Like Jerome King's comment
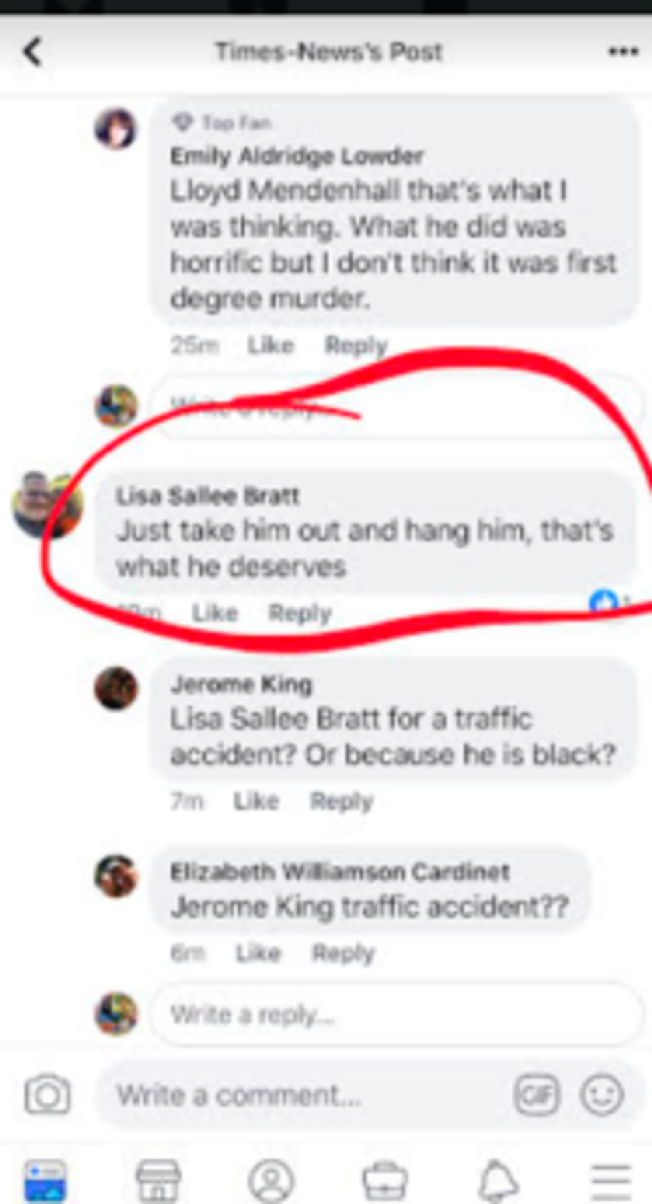The width and height of the screenshot is (652, 1204). (257, 801)
